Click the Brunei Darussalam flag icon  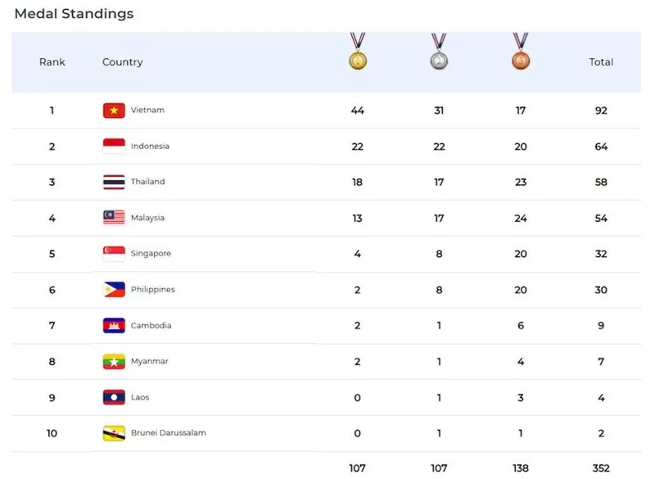coord(114,433)
